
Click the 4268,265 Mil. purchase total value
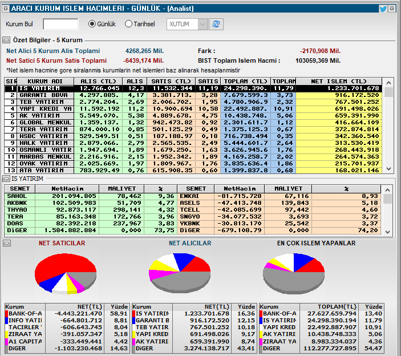click(x=144, y=51)
